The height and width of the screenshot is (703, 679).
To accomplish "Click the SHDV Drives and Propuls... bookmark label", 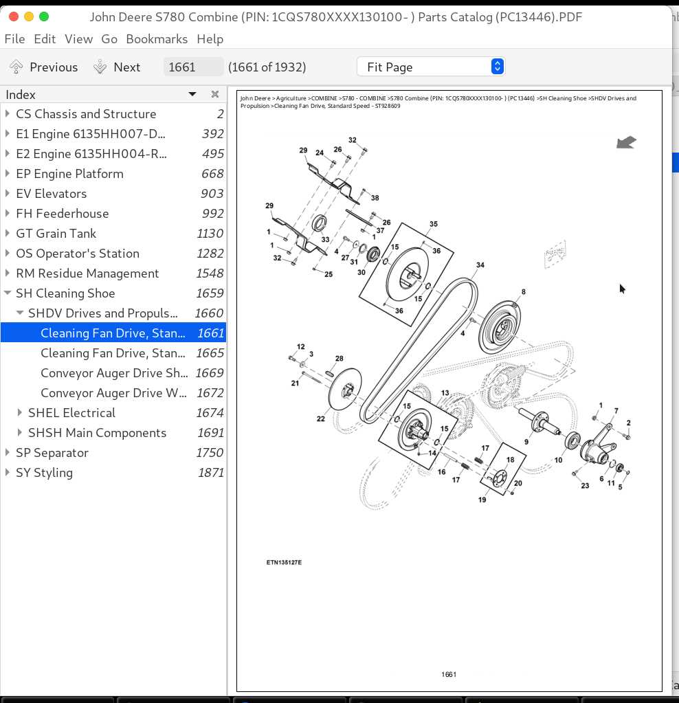I will coord(102,313).
